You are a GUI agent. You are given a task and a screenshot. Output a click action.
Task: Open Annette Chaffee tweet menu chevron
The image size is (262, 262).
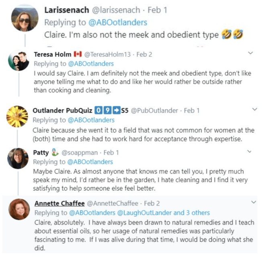253,202
